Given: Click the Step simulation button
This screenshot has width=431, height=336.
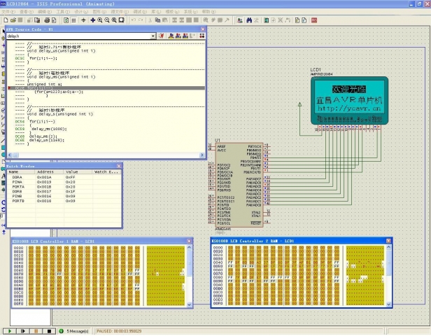Looking at the screenshot, I should [22, 330].
